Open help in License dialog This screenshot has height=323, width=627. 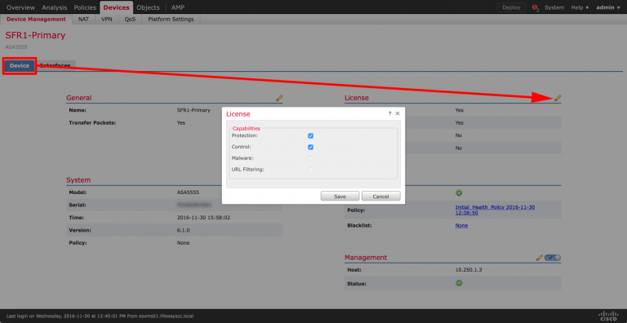pyautogui.click(x=390, y=113)
